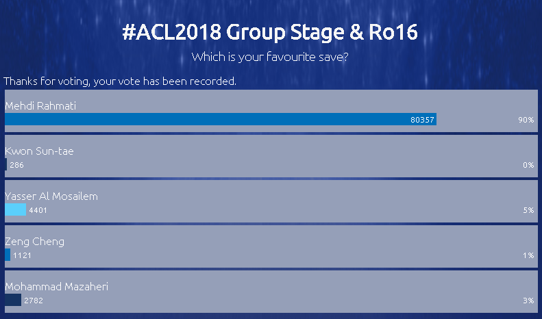
Task: Click the Kwon Sun-tae 0% label
Action: click(x=528, y=165)
